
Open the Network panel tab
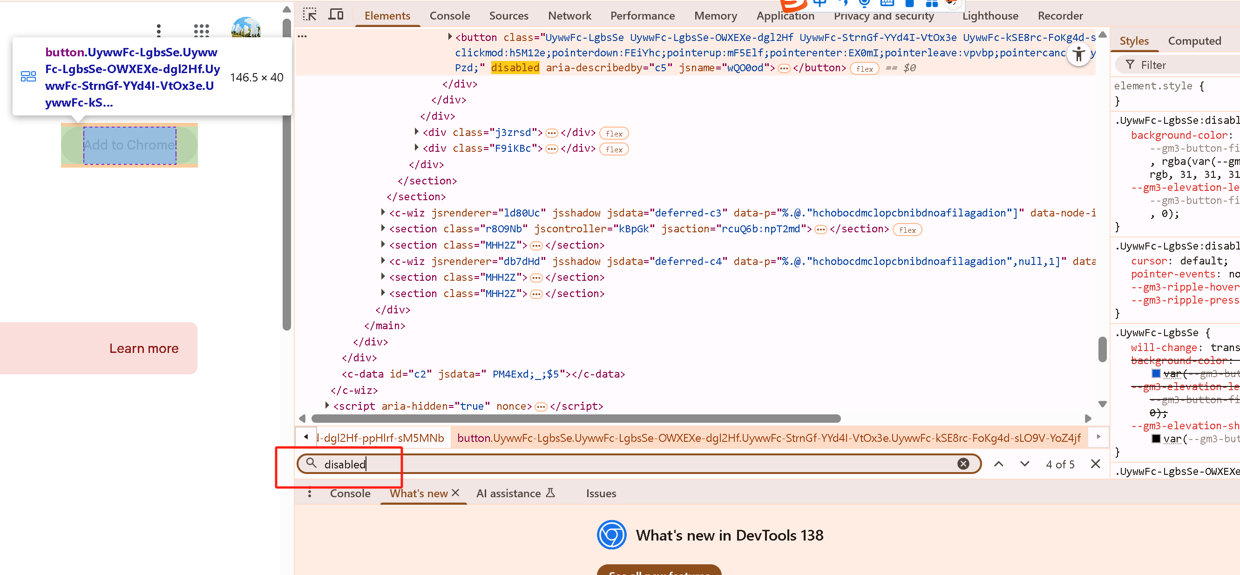[569, 16]
